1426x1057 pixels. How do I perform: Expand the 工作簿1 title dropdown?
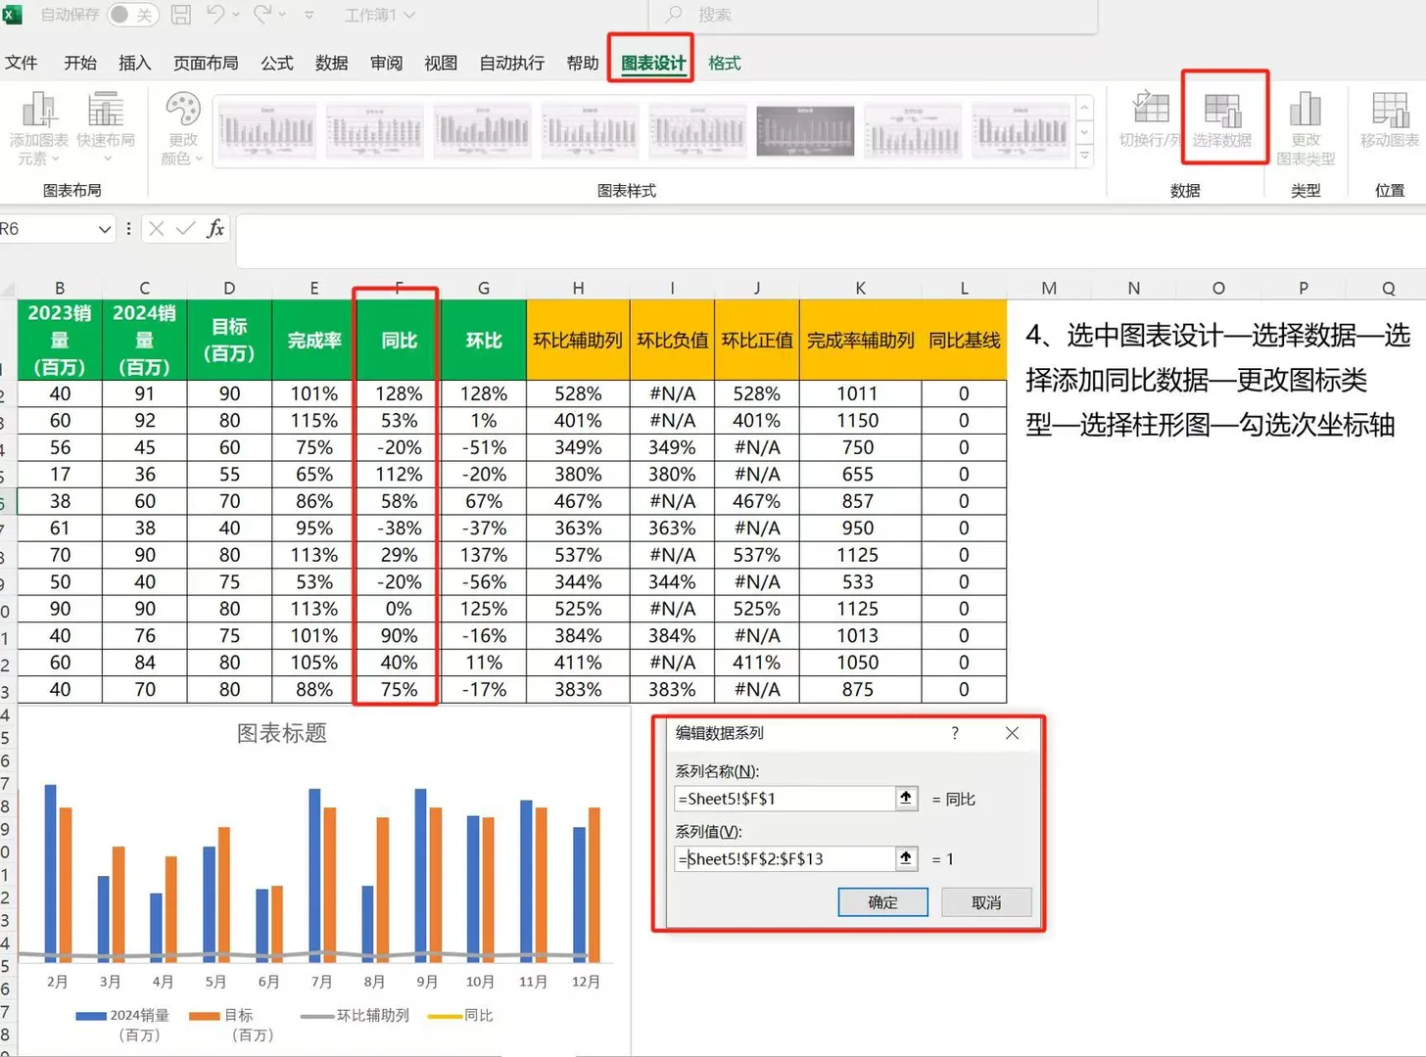point(409,15)
